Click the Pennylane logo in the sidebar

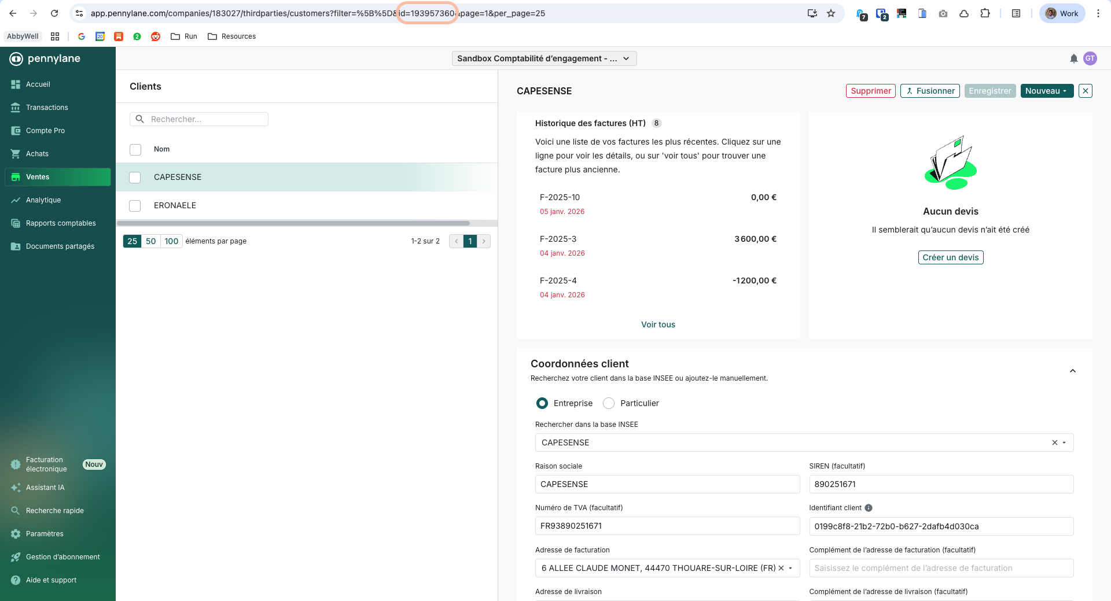pos(45,58)
